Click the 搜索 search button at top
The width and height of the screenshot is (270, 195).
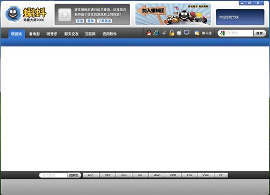point(260,33)
